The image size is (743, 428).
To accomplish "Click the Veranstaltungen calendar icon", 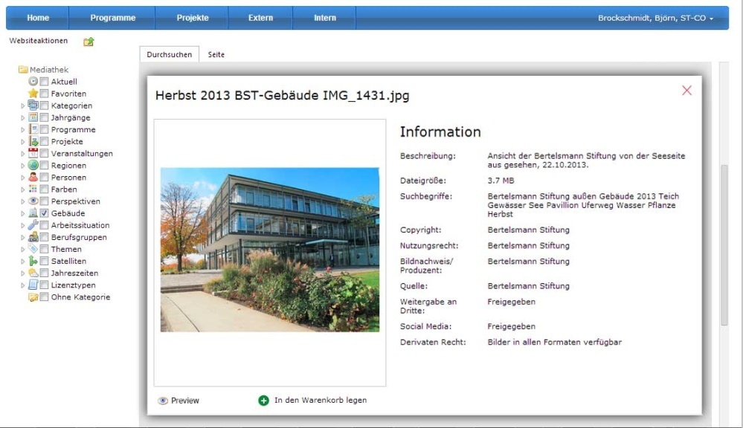I will pos(33,153).
